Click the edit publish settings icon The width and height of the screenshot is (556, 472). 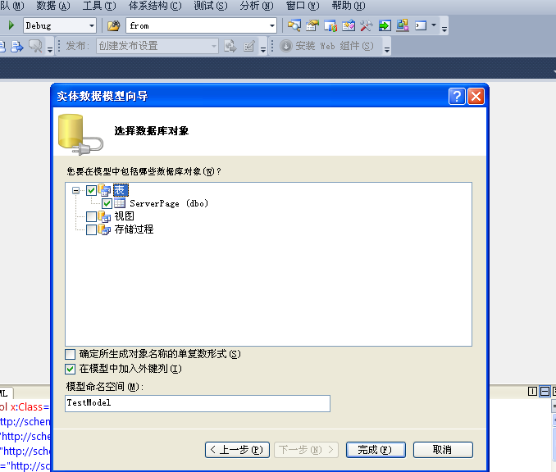tap(249, 46)
